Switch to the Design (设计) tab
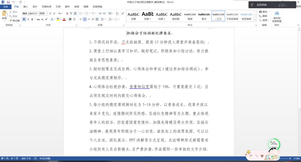This screenshot has height=162, width=301. click(x=35, y=7)
